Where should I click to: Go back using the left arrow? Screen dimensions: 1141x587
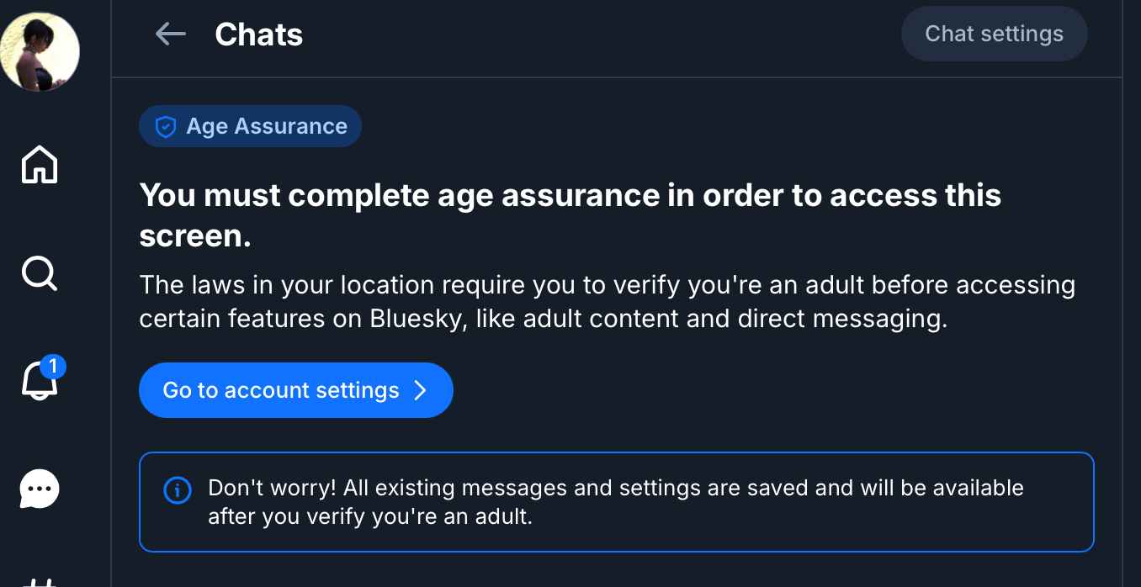tap(171, 34)
